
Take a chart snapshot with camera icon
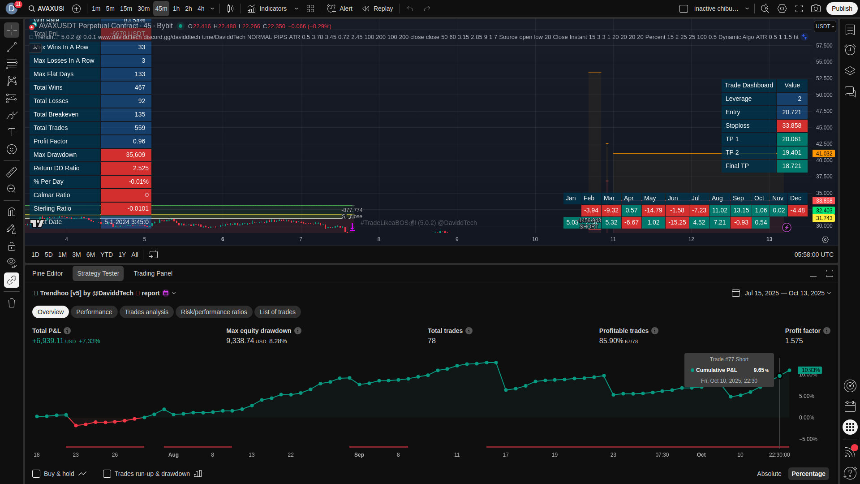click(816, 9)
